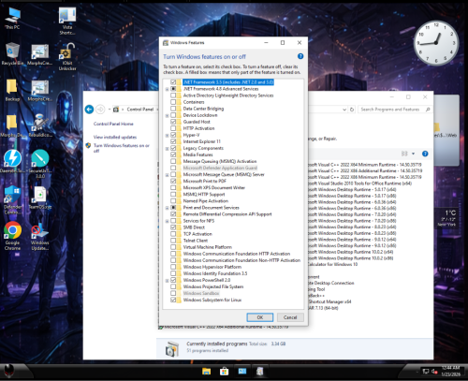Open the view options icon in Programs and Features
The height and width of the screenshot is (381, 468).
(404, 154)
